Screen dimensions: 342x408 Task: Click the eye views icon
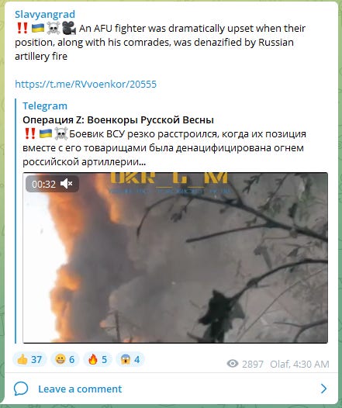click(233, 364)
